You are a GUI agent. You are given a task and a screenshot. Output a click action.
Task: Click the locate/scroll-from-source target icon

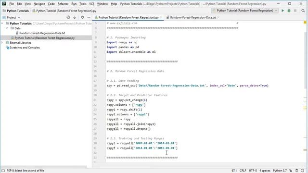[68, 17]
